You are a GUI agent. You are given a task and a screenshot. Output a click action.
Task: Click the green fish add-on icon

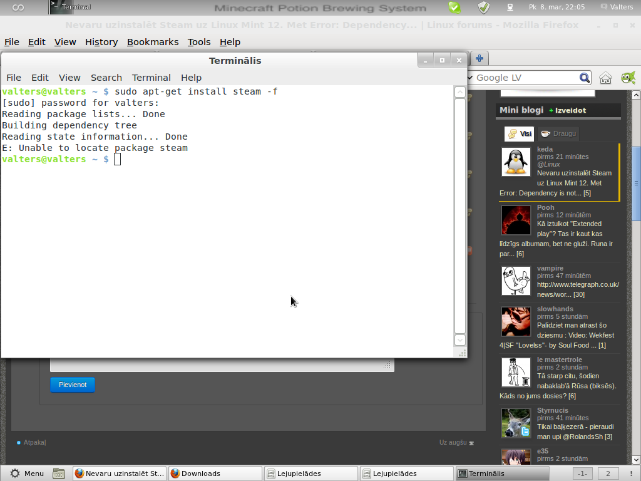click(x=628, y=77)
